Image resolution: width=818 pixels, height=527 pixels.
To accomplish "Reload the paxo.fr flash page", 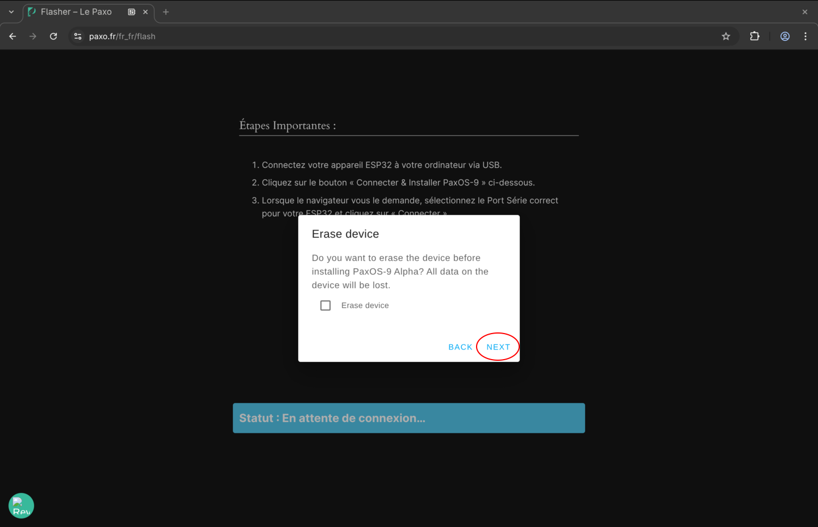I will point(53,36).
